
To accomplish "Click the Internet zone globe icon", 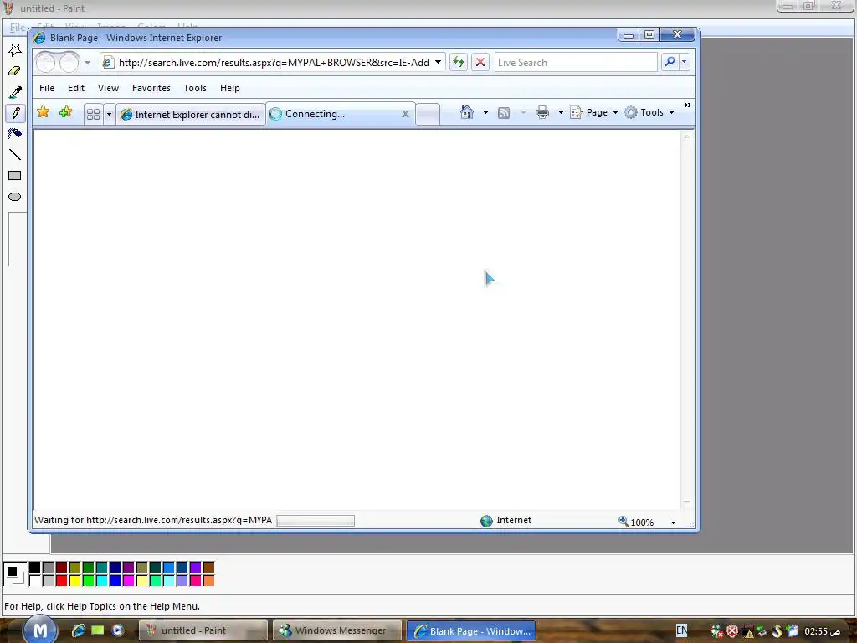I will click(x=486, y=521).
